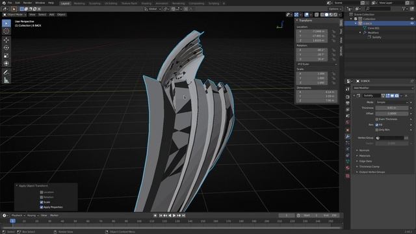Switch to the Modeling workspace tab

(x=79, y=3)
